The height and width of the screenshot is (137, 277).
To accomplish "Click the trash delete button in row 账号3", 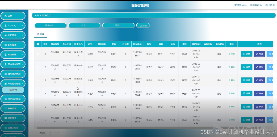I will 270,80.
